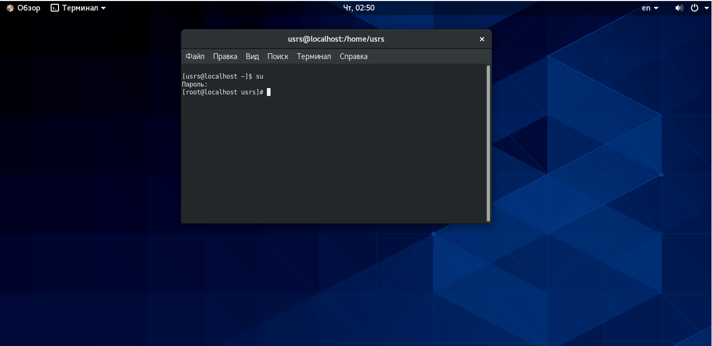Open the Терминал menu in the terminal window
This screenshot has height=346, width=712.
click(314, 56)
